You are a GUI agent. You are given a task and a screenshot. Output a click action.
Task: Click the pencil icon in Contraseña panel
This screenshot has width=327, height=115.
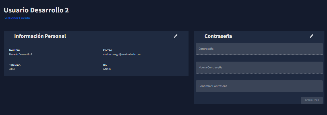tap(312, 36)
